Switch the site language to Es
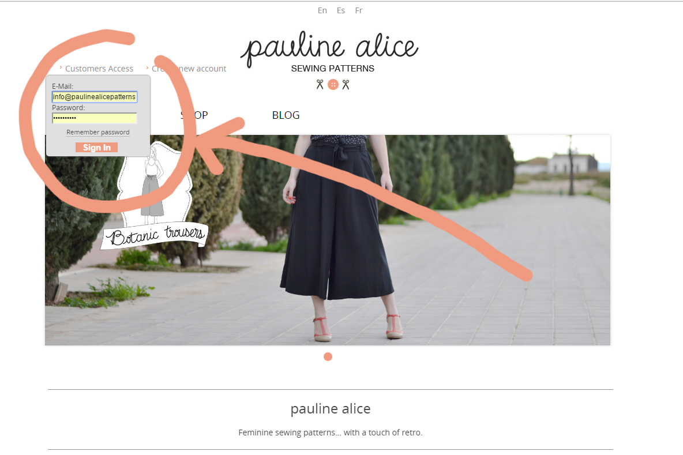The height and width of the screenshot is (455, 683). coord(340,10)
